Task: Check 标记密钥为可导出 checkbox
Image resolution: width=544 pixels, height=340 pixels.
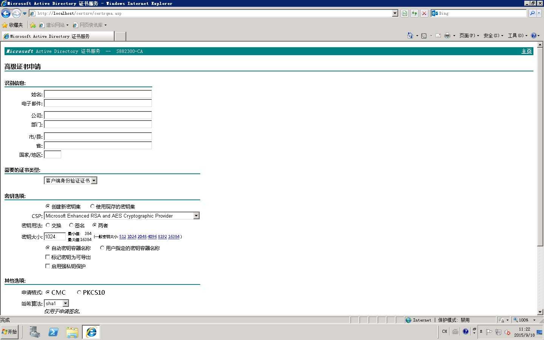Action: (48, 257)
